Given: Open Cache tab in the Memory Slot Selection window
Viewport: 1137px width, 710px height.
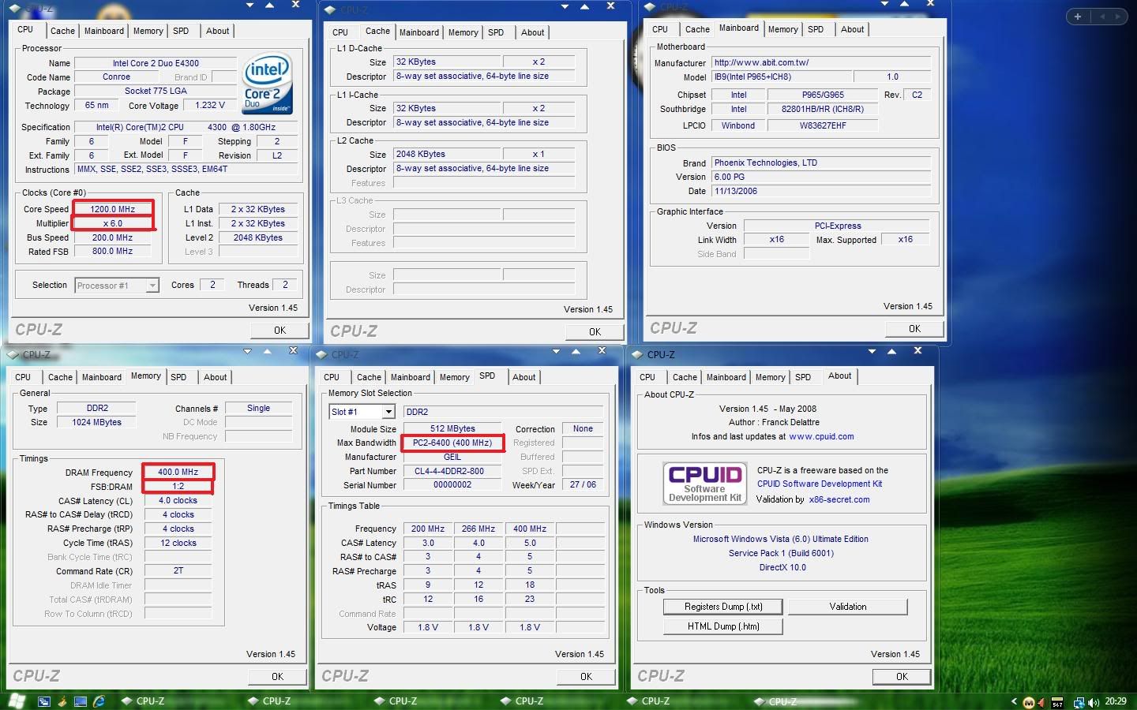Looking at the screenshot, I should coord(369,377).
